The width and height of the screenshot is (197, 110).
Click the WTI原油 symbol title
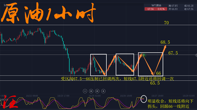tap(156, 5)
